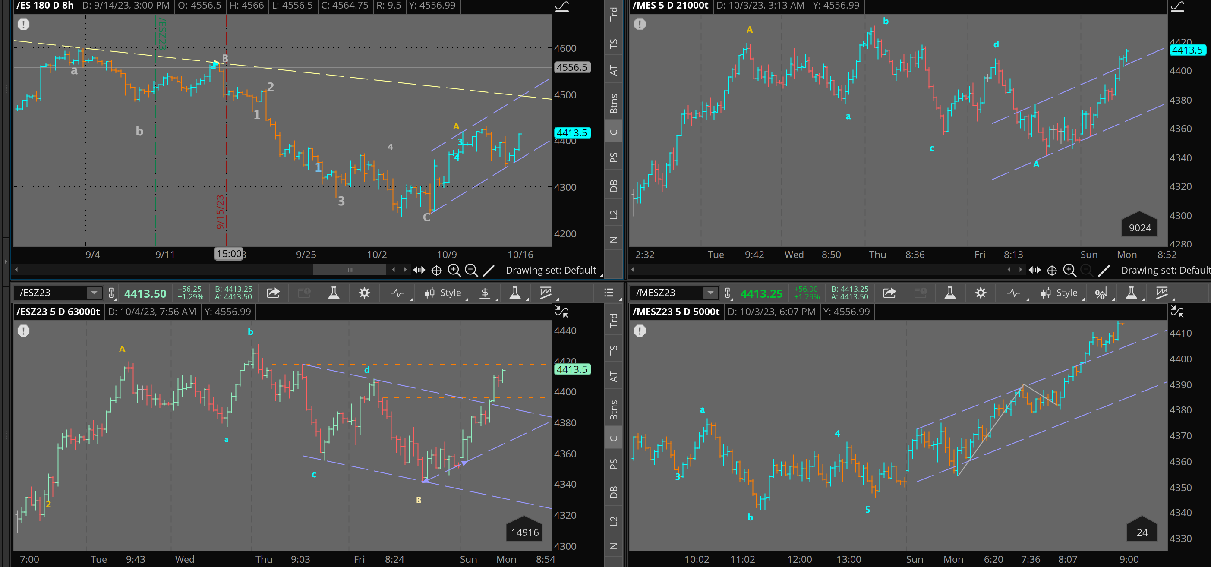Viewport: 1211px width, 567px height.
Task: Open chart settings gear on /ESZ23 toolbar
Action: click(364, 293)
